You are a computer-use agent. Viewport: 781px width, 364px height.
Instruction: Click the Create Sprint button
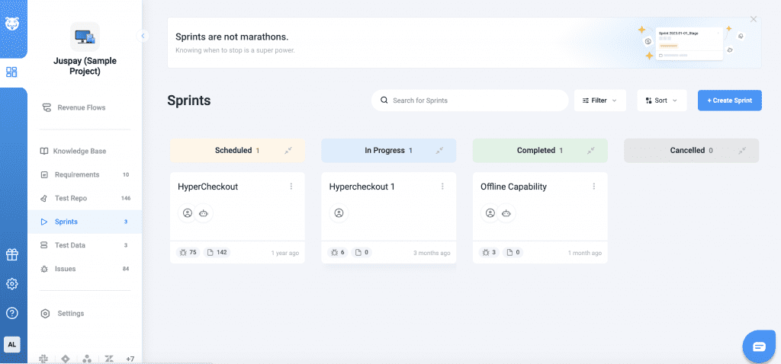point(729,101)
